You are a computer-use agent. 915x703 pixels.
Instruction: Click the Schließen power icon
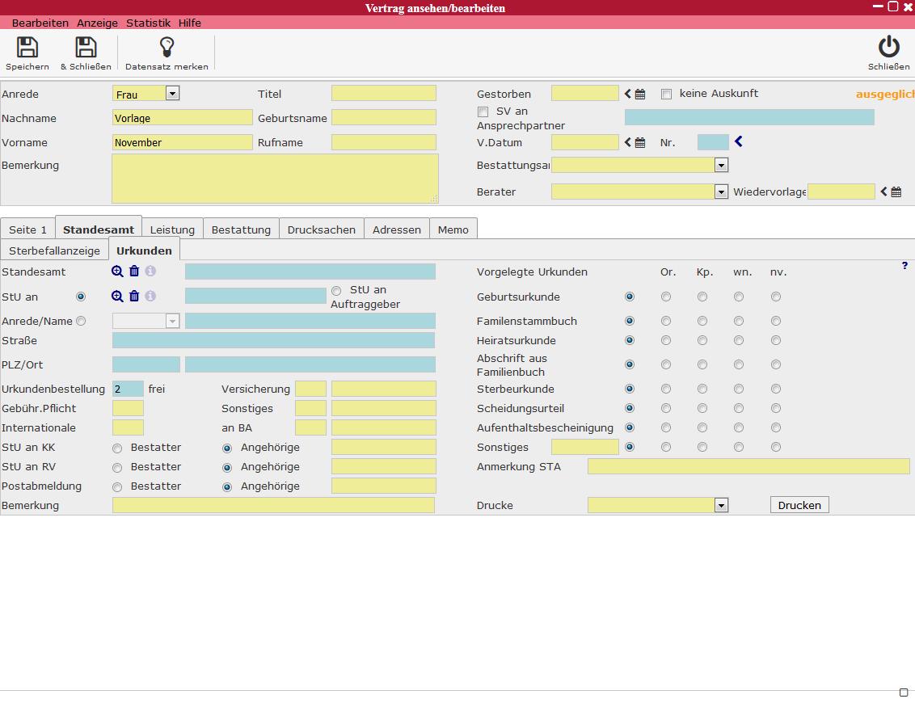click(888, 48)
